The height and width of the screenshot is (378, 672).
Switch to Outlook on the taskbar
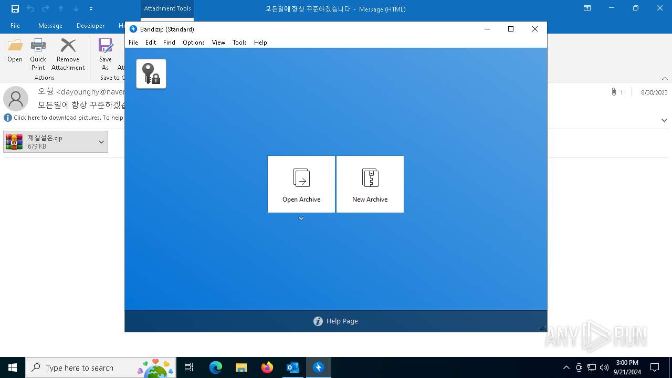[292, 367]
